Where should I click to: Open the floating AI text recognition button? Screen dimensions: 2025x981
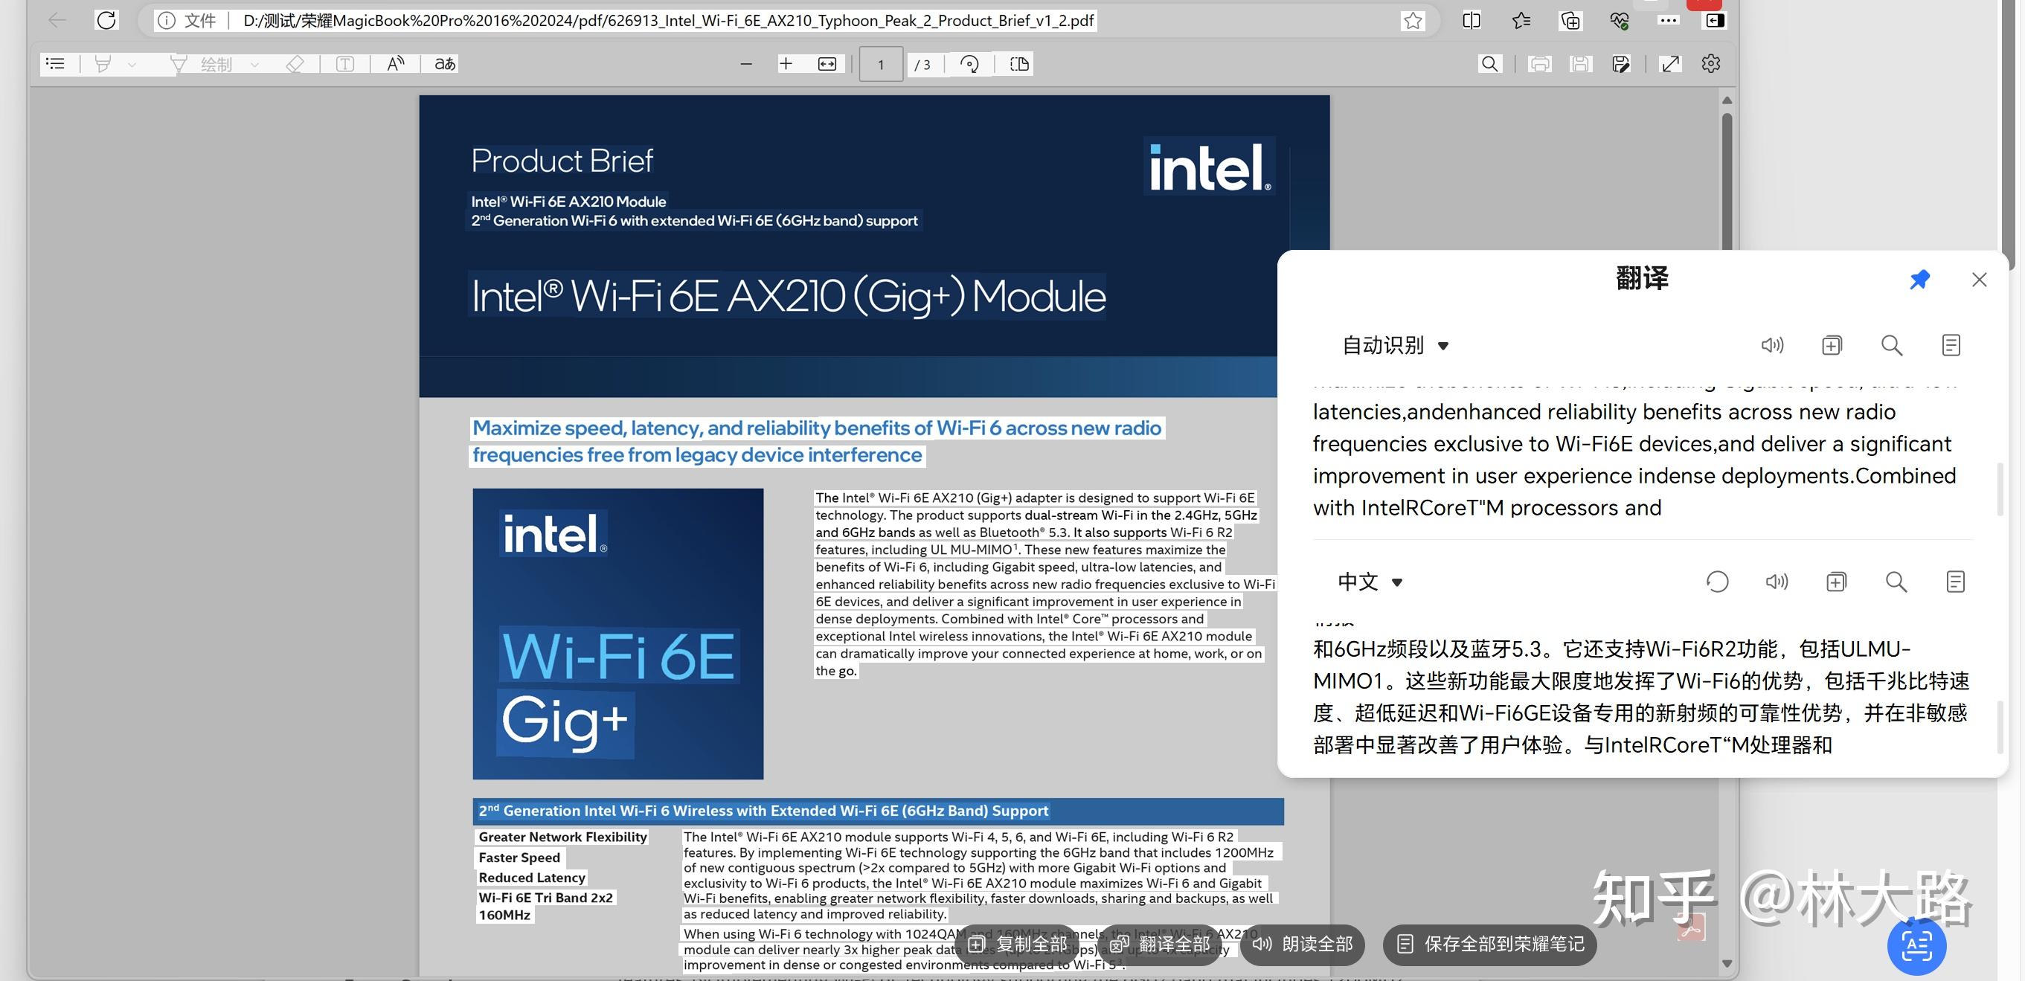[x=1916, y=945]
